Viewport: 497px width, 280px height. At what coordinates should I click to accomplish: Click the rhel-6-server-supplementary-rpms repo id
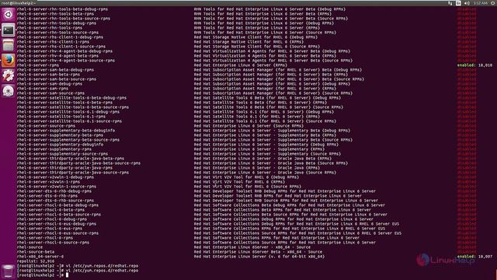coord(54,149)
